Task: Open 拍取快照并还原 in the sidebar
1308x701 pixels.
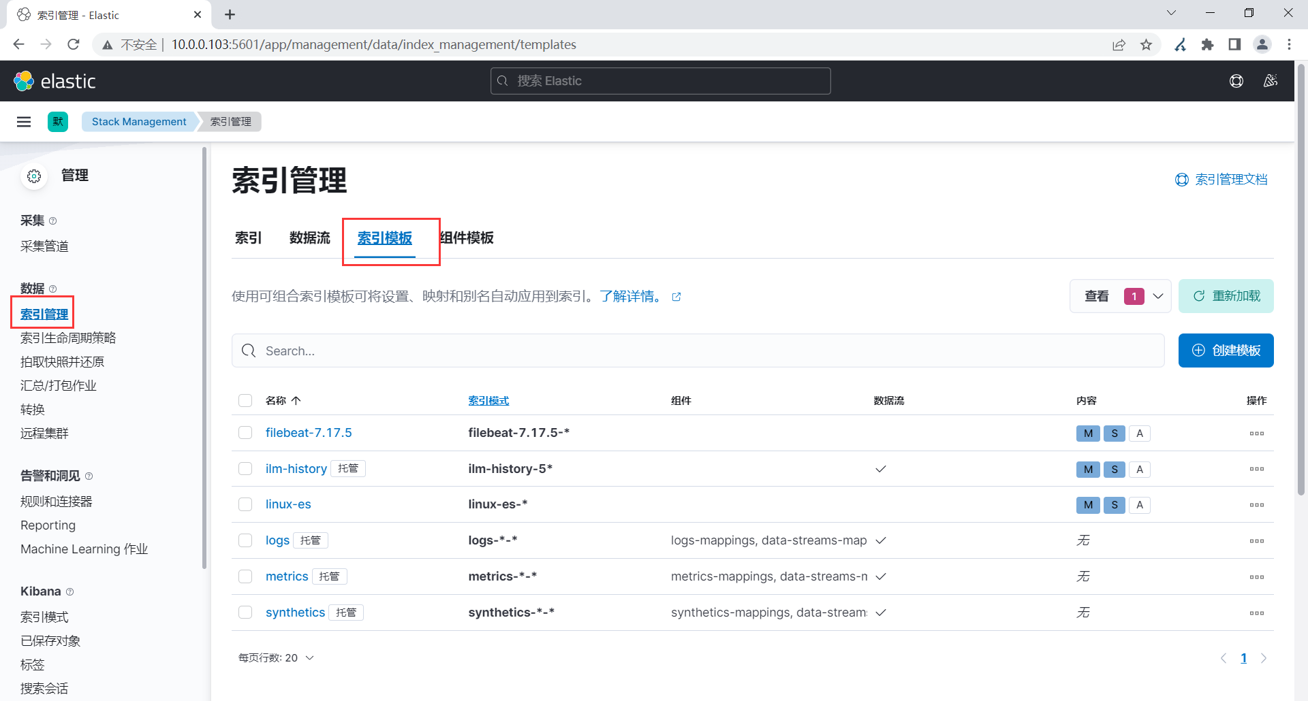Action: 63,362
